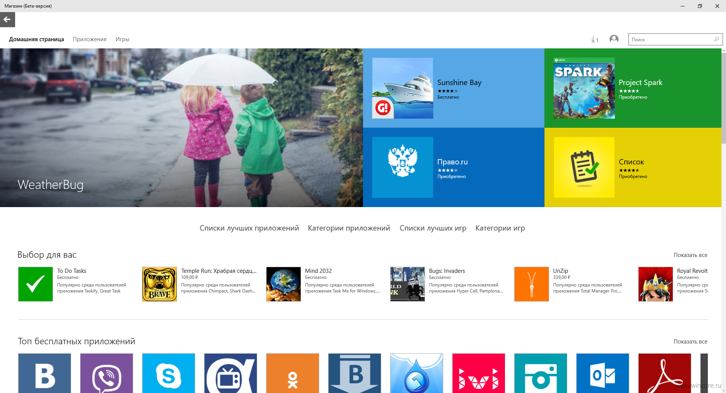Switch to Домашняя страница tab
726x393 pixels.
36,39
